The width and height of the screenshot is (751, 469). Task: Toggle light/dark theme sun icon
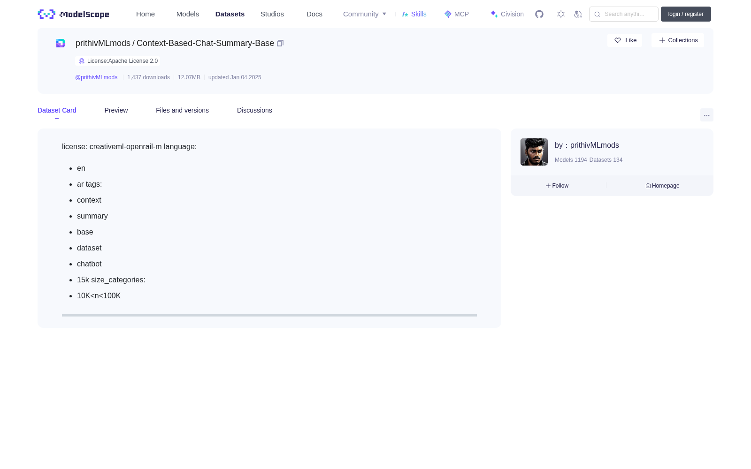click(561, 14)
